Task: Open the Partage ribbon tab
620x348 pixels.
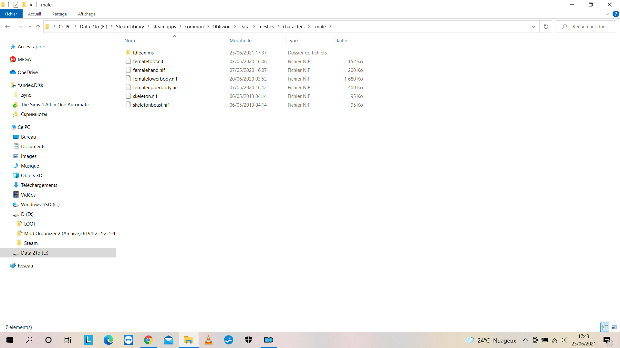Action: [59, 14]
